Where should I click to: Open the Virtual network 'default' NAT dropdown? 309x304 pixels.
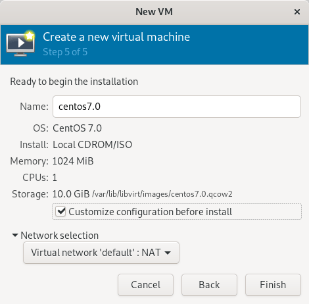click(x=101, y=253)
